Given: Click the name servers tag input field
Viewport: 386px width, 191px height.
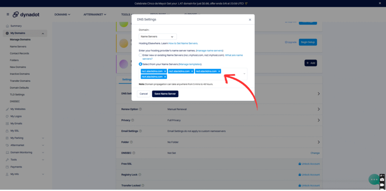Looking at the screenshot, I should coord(193,74).
